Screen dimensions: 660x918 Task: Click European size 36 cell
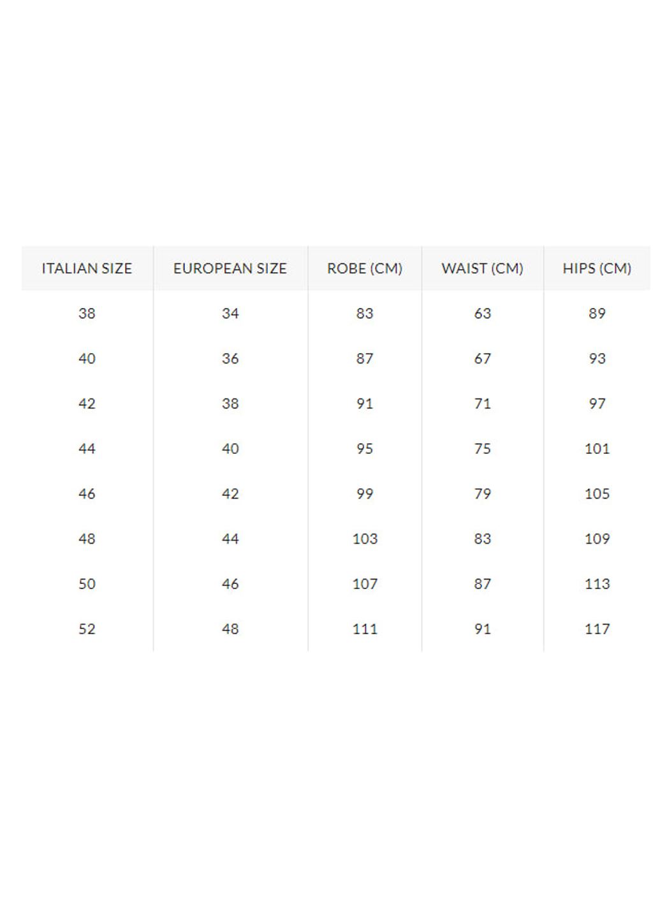[230, 359]
